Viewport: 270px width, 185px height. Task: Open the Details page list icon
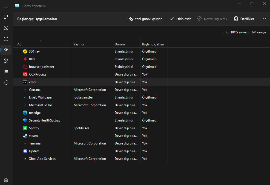tap(6, 72)
